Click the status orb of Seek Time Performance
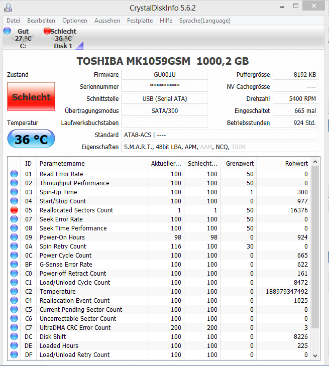The height and width of the screenshot is (366, 329). tap(14, 228)
